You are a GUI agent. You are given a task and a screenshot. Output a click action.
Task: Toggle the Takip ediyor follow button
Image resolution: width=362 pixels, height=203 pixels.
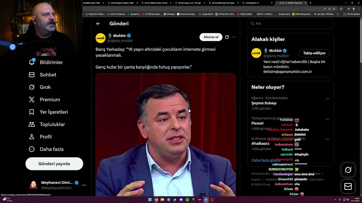[314, 53]
